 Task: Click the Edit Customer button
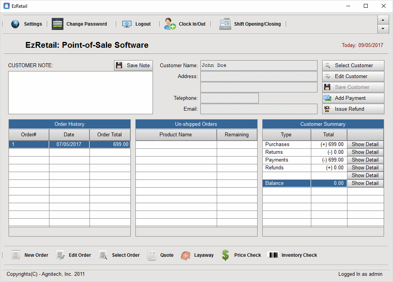353,76
